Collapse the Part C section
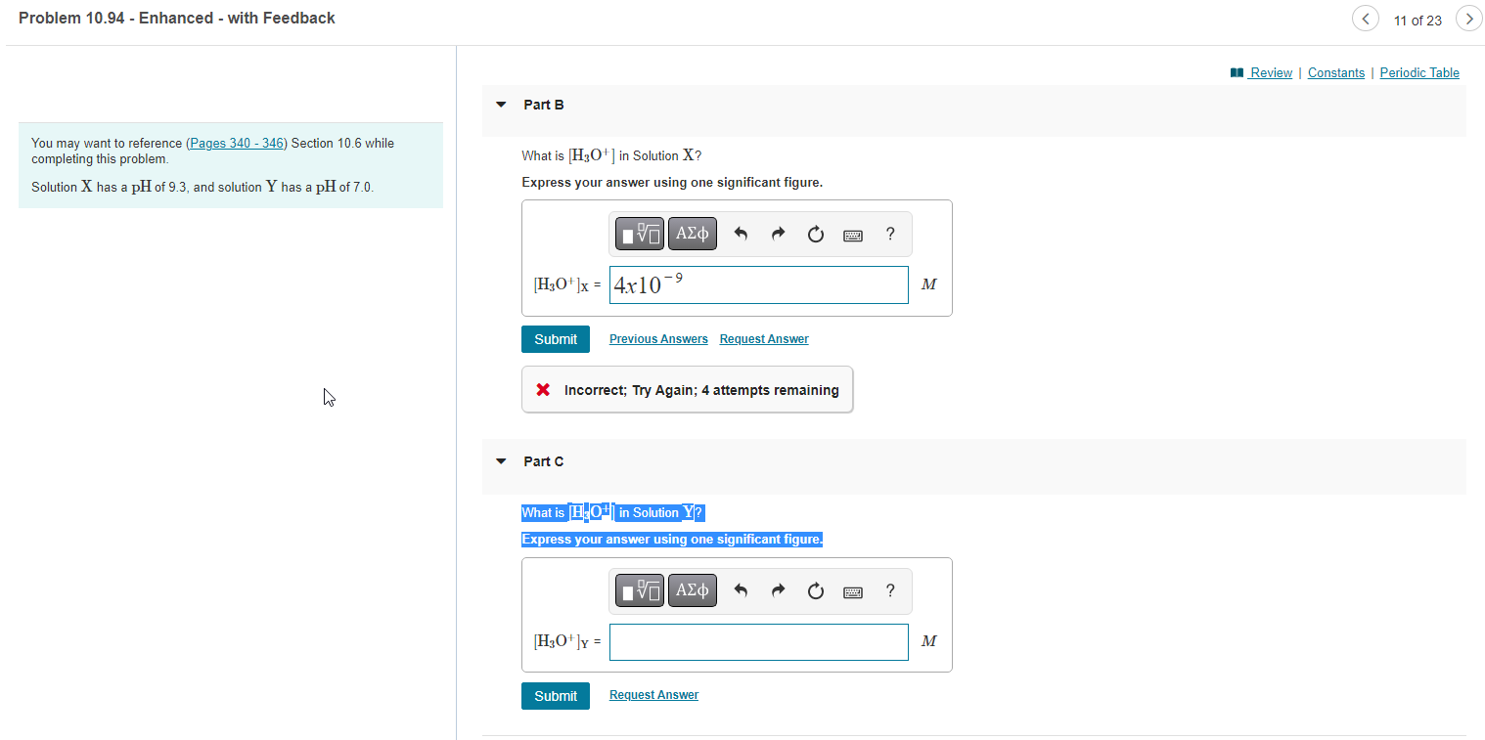 coord(501,461)
